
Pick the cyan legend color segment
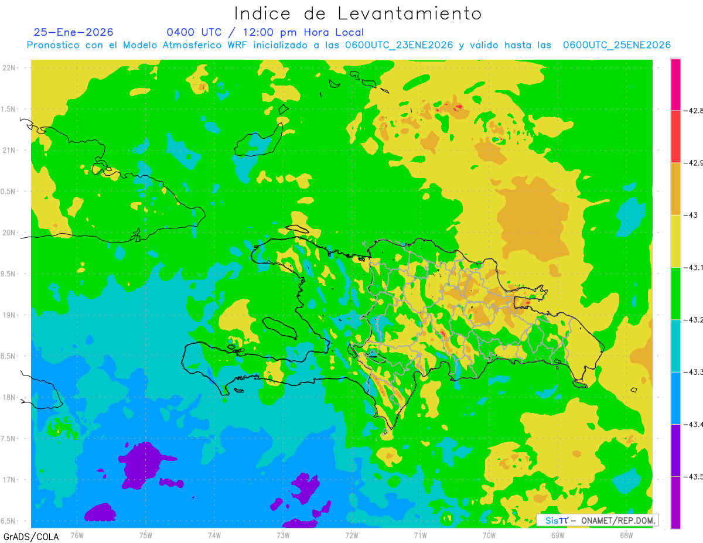675,346
